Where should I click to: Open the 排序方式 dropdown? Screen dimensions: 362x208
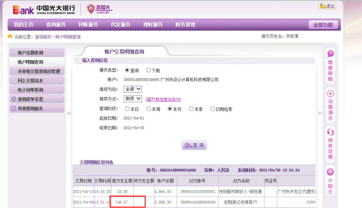click(133, 99)
